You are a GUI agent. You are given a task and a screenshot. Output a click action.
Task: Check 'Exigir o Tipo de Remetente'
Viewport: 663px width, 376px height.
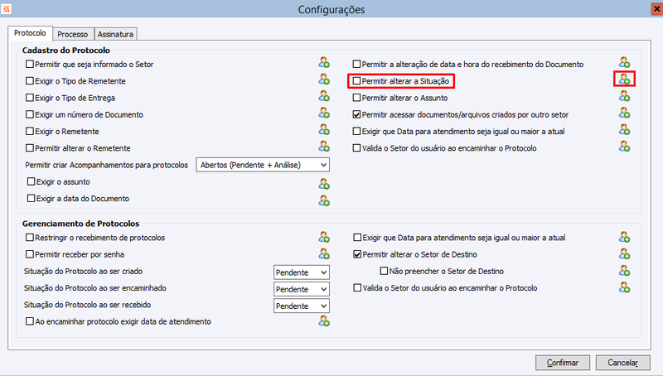tap(30, 80)
